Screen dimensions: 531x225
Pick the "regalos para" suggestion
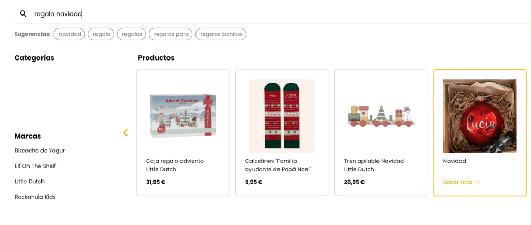[171, 34]
